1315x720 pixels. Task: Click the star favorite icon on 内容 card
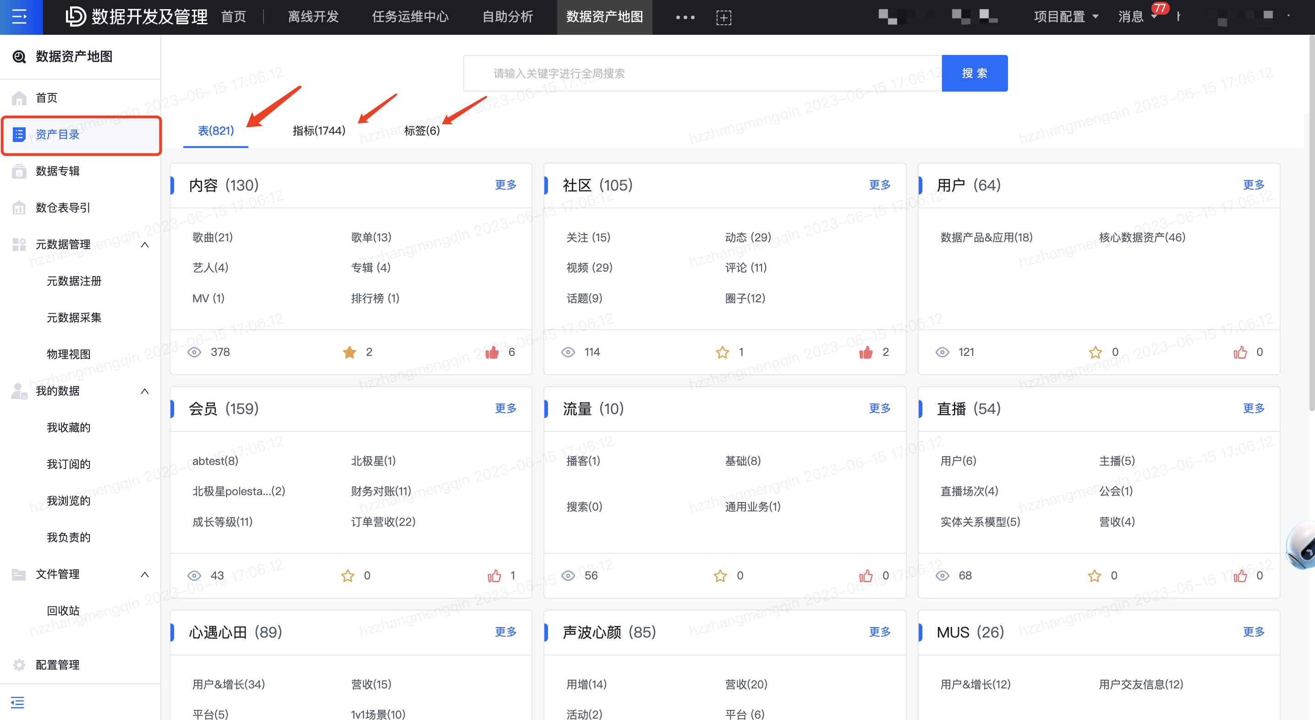tap(350, 352)
